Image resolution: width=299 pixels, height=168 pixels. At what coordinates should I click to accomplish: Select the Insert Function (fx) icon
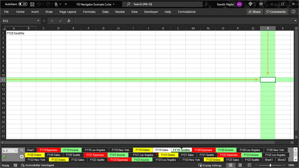69,20
